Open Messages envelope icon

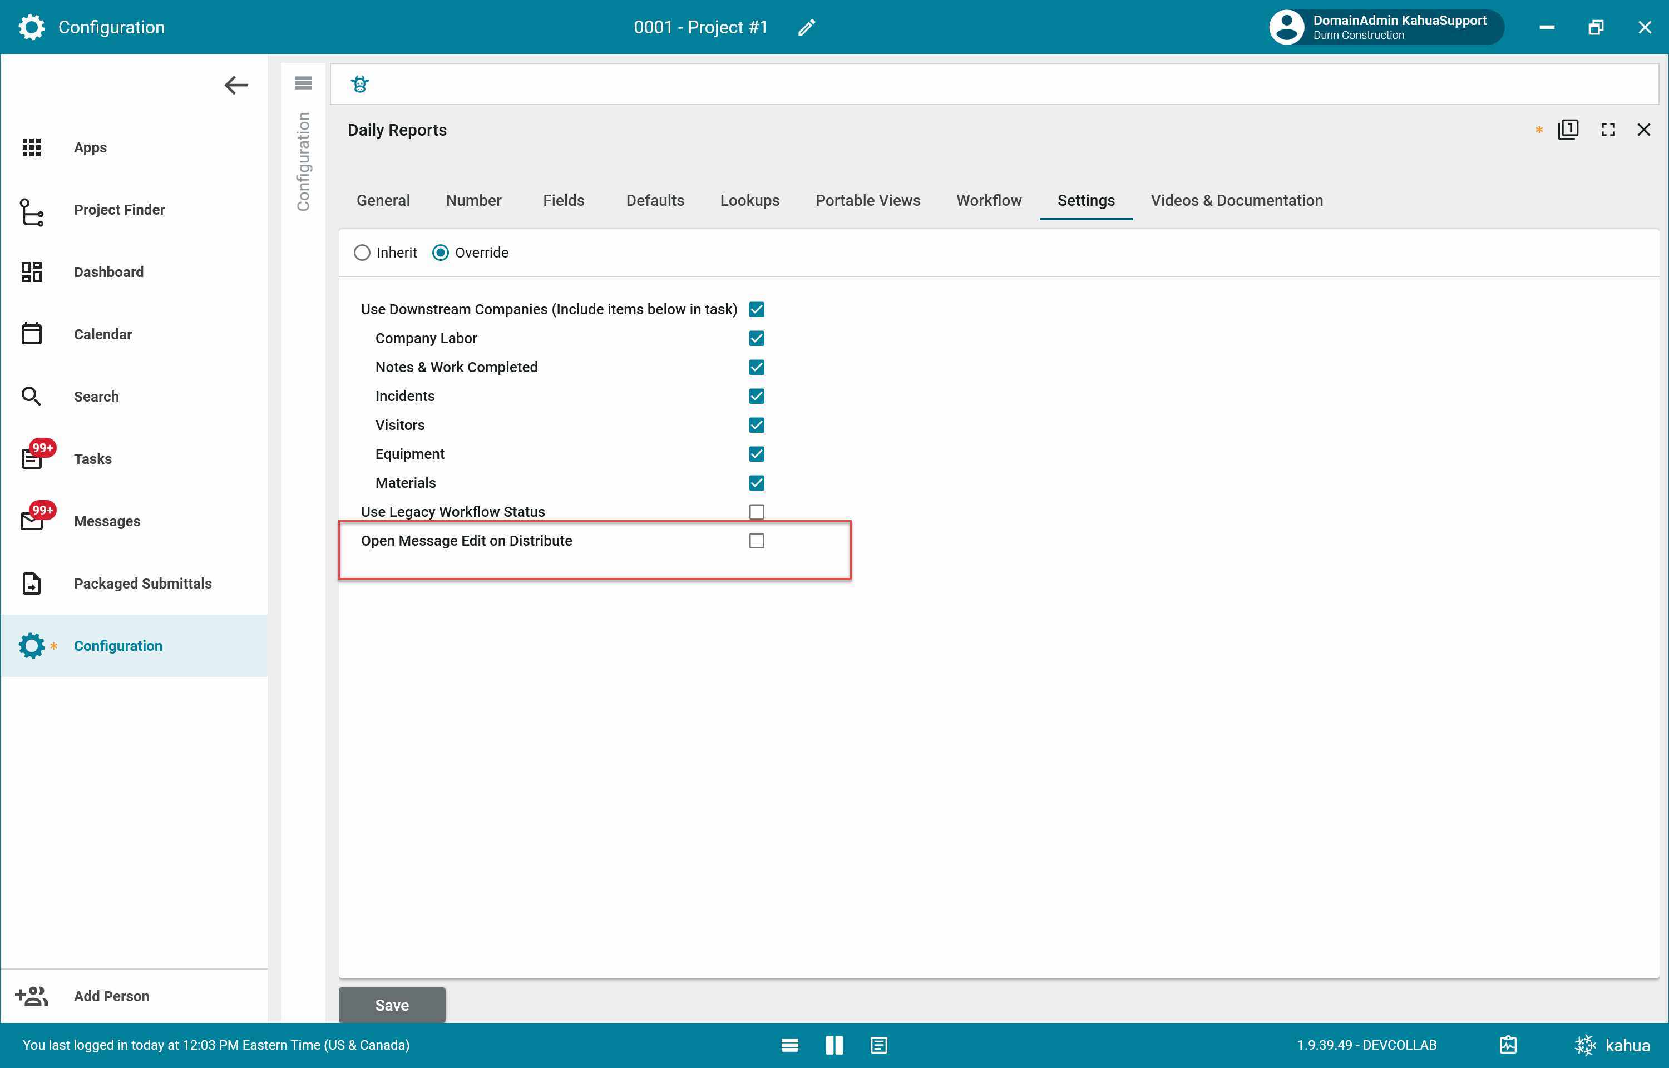pyautogui.click(x=32, y=520)
